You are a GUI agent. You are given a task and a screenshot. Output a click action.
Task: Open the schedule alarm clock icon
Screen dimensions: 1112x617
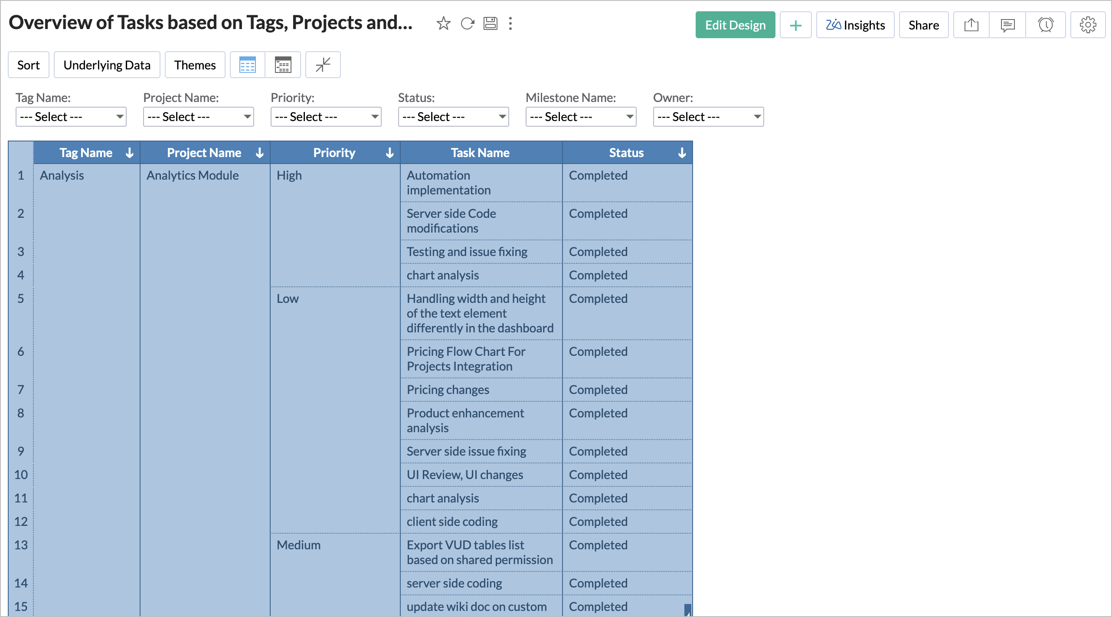tap(1045, 25)
